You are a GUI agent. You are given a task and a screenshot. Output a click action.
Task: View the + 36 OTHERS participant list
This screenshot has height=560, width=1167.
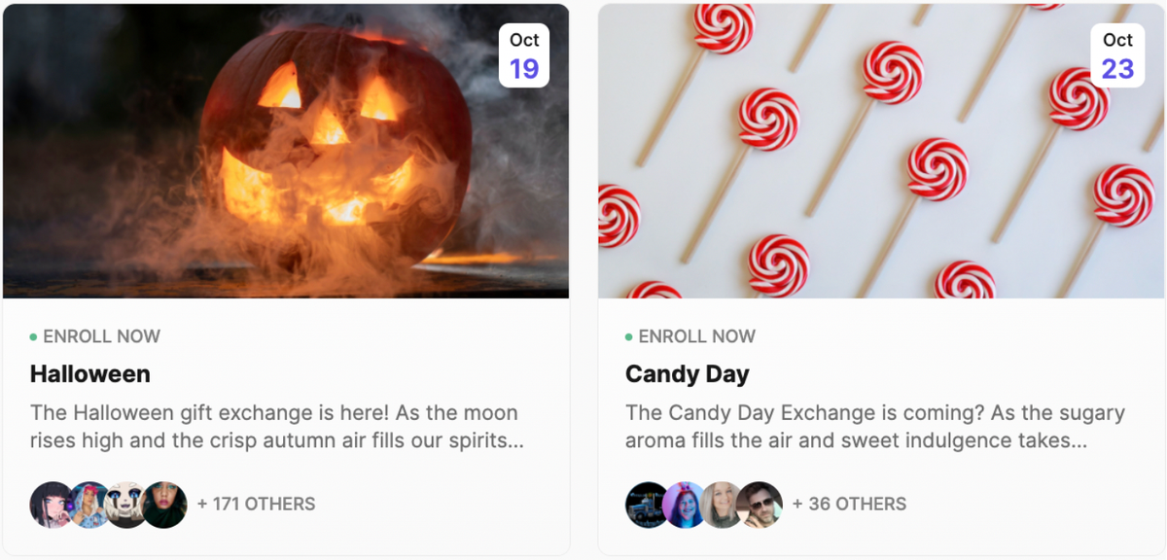(x=850, y=505)
